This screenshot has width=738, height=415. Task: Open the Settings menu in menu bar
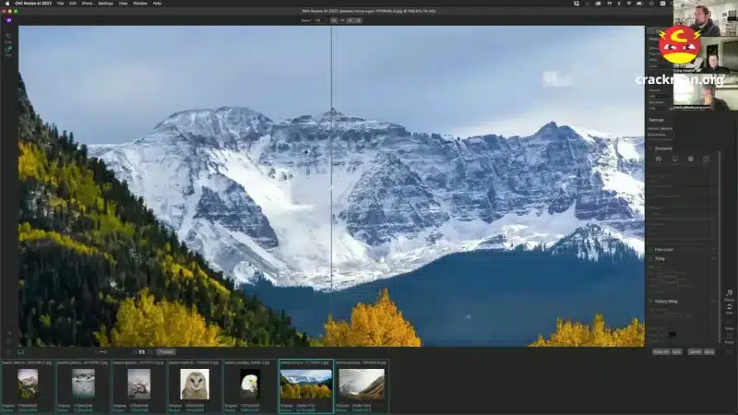(x=105, y=4)
